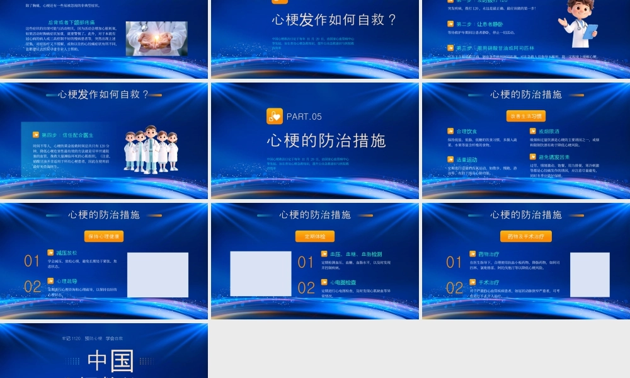Click the 血压、血糖、血脂检测 heading text
Image resolution: width=630 pixels, height=378 pixels.
point(356,255)
